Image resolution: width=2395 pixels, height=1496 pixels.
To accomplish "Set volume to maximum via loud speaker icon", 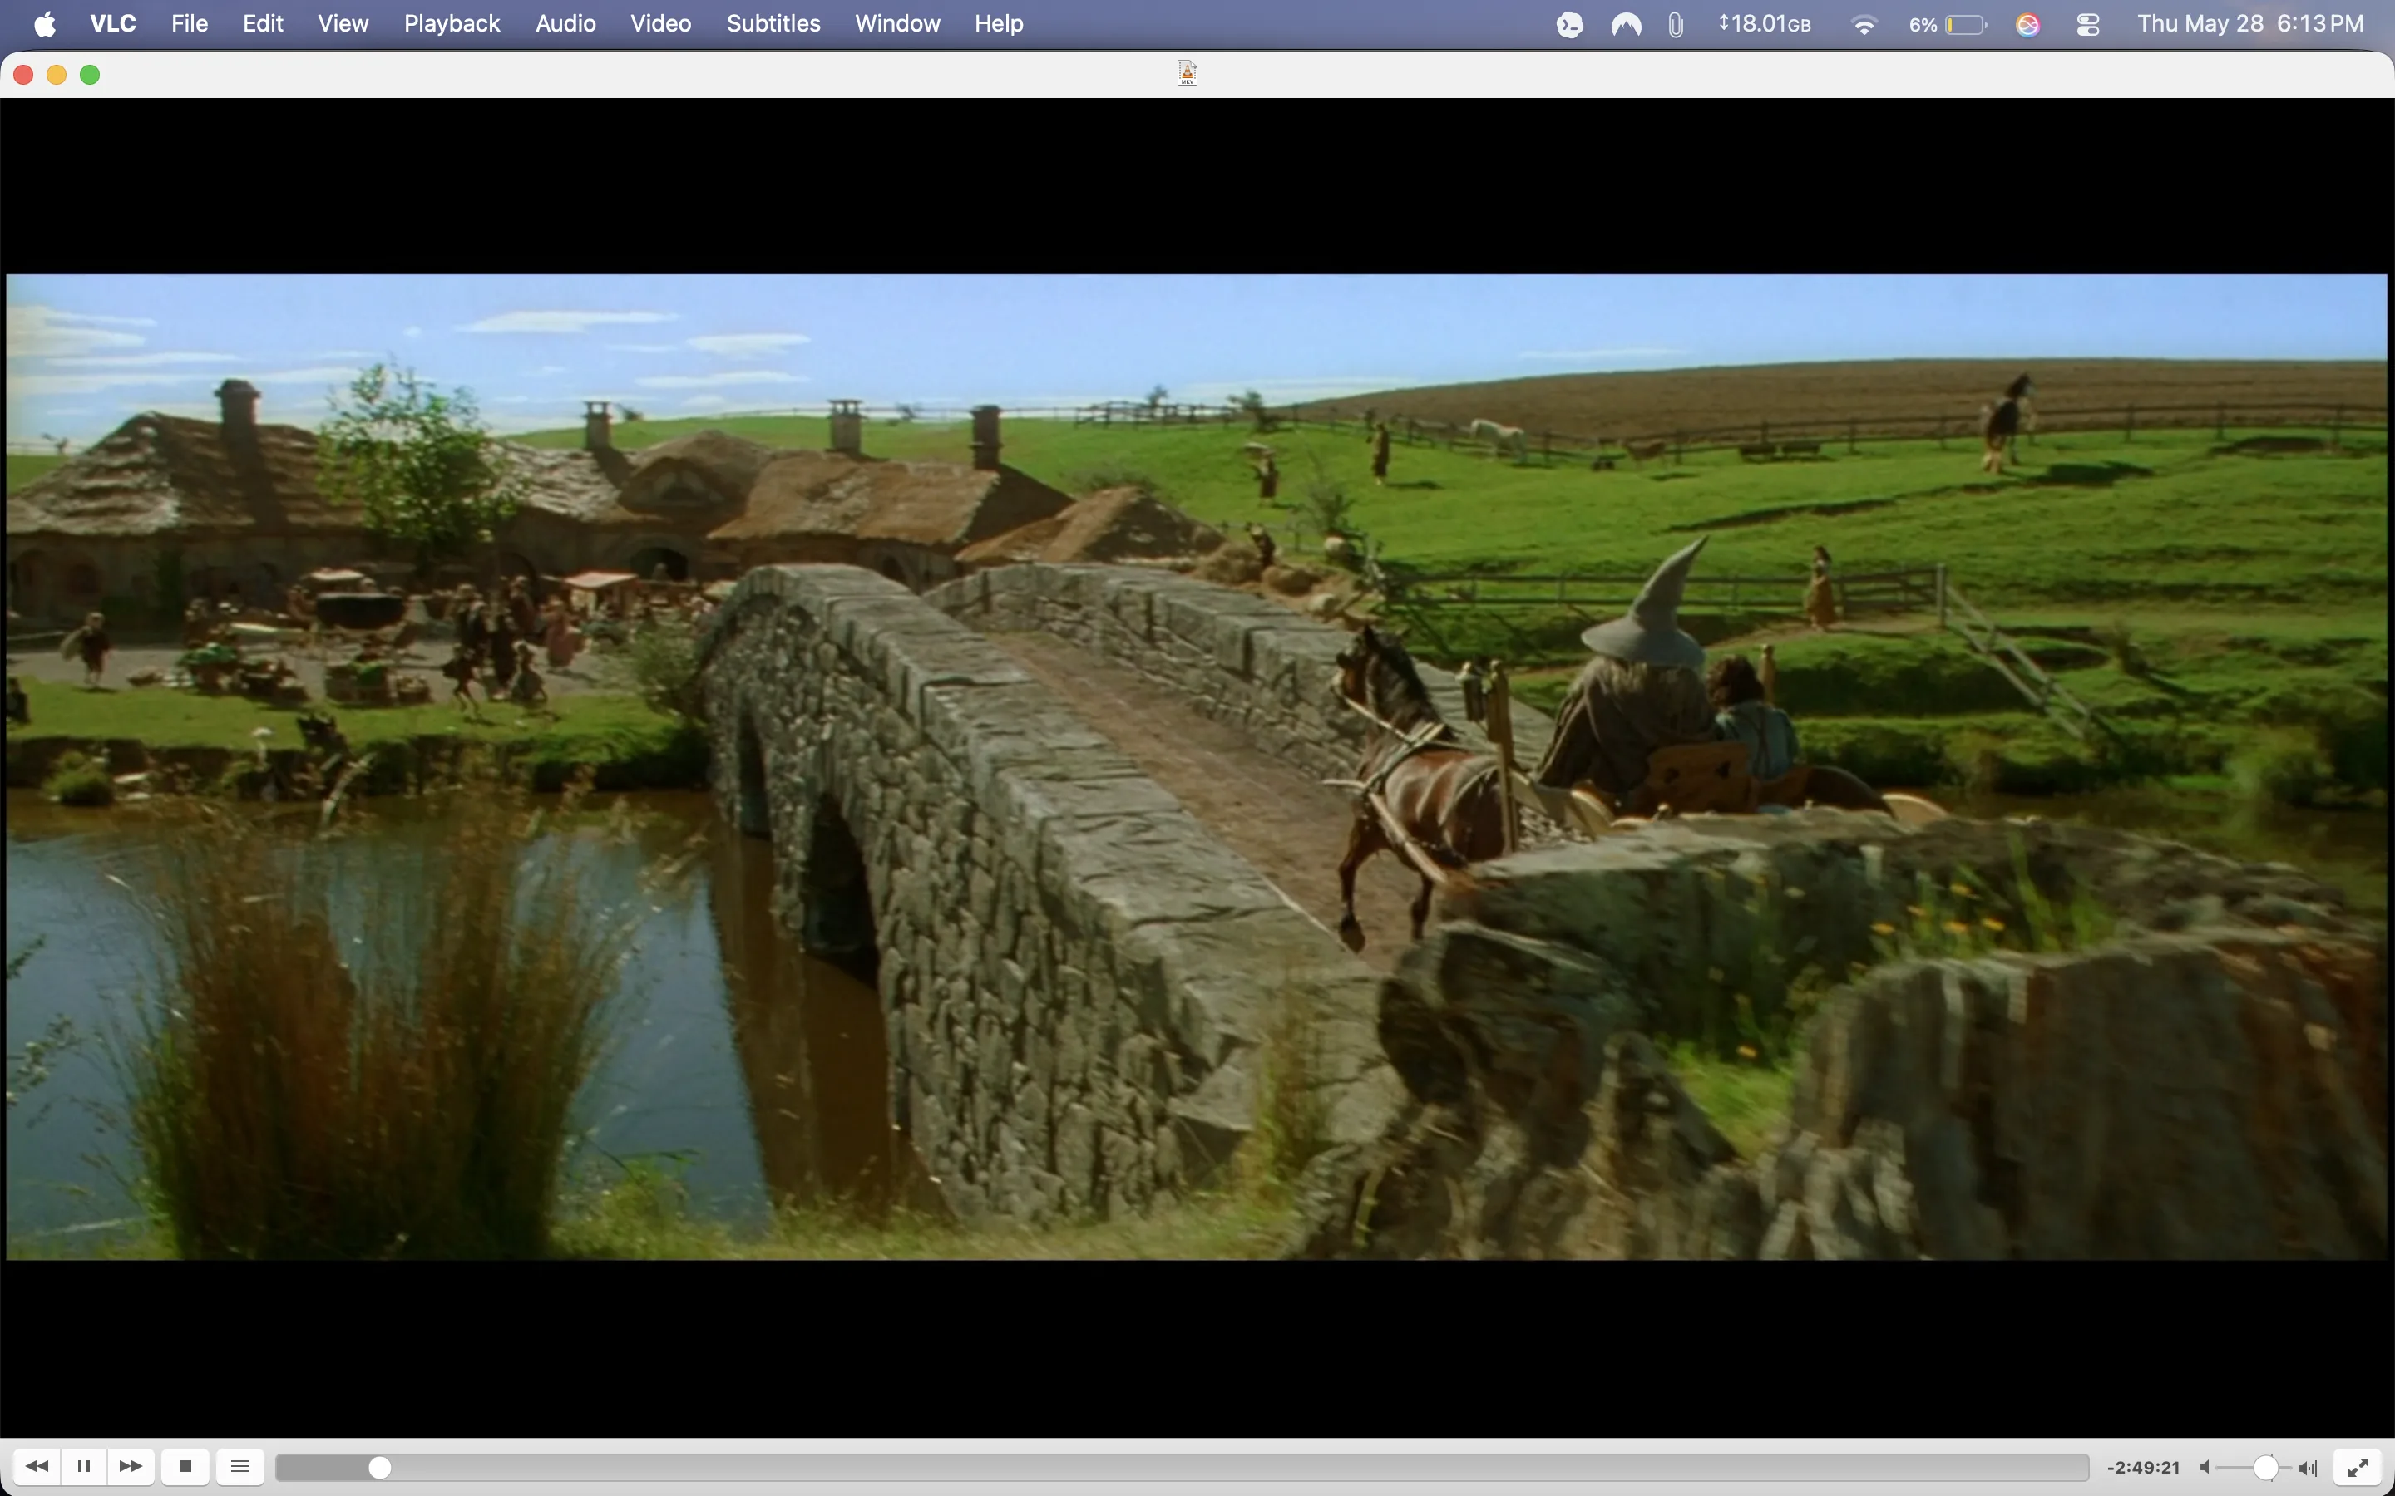I will [2308, 1467].
